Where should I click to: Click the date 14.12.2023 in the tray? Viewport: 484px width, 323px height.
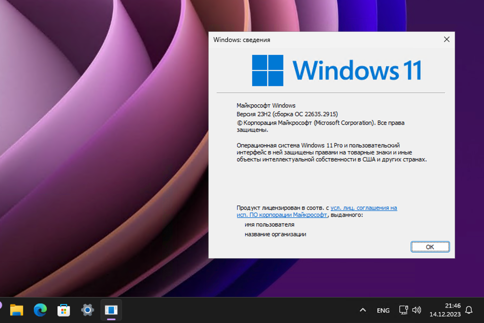(445, 314)
